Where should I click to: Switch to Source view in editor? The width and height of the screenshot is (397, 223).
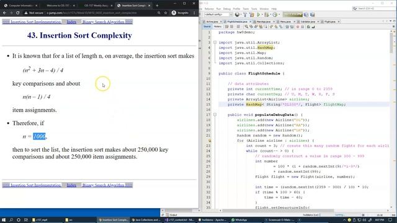coord(207,27)
